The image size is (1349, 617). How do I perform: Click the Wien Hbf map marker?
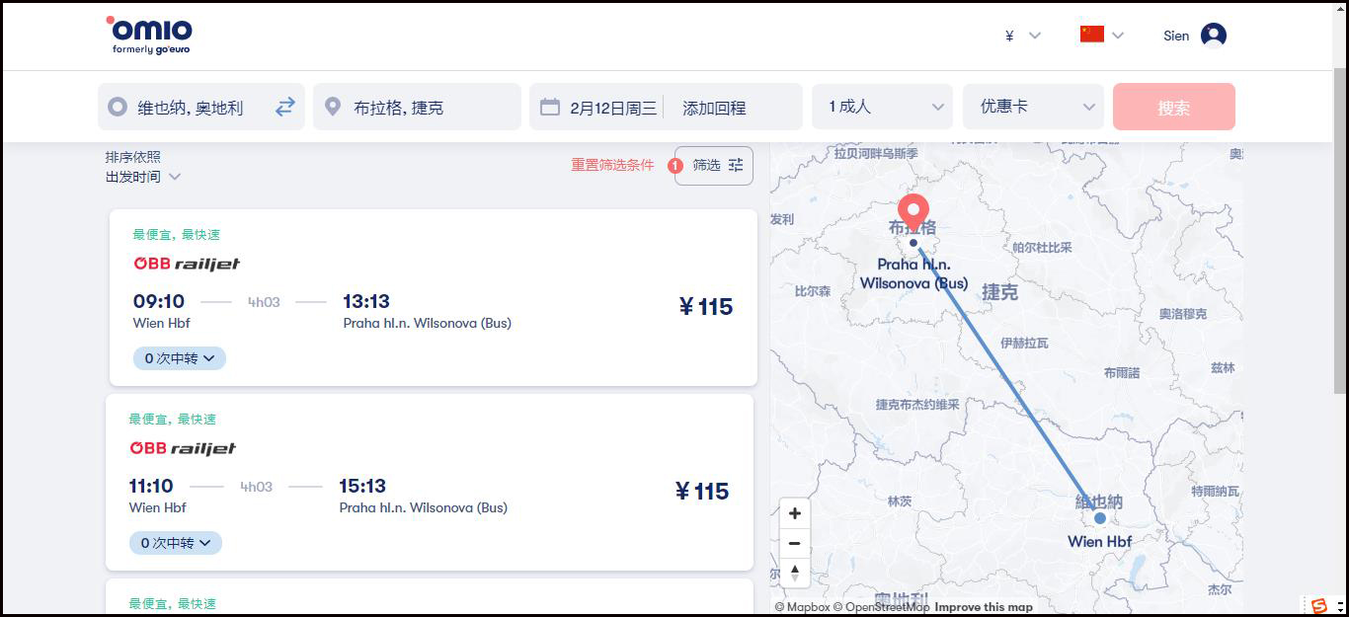pos(1099,518)
